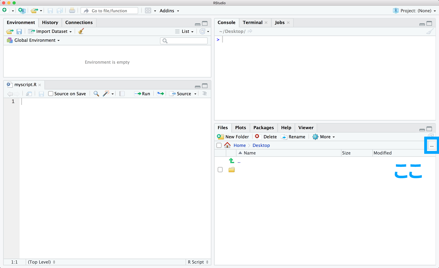Click the create new project icon
Image resolution: width=439 pixels, height=268 pixels.
[22, 11]
